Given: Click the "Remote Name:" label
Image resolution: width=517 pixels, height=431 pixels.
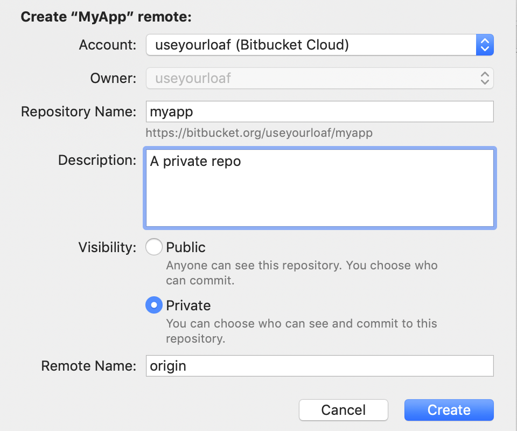Looking at the screenshot, I should pos(88,366).
